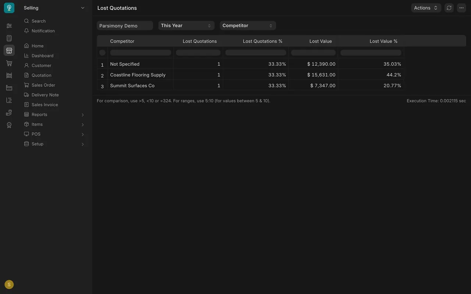Viewport: 471px width, 294px height.
Task: Click the $ 15,631.00 lost value cell
Action: (313, 75)
